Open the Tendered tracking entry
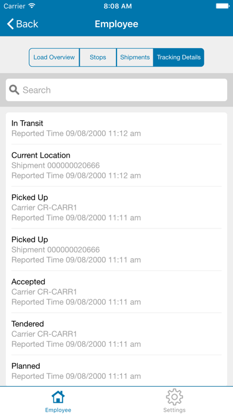 click(116, 334)
